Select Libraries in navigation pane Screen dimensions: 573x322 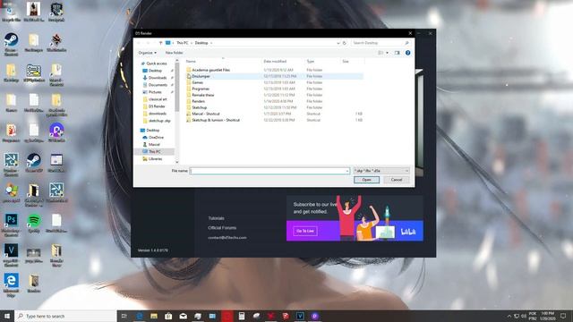[x=155, y=159]
